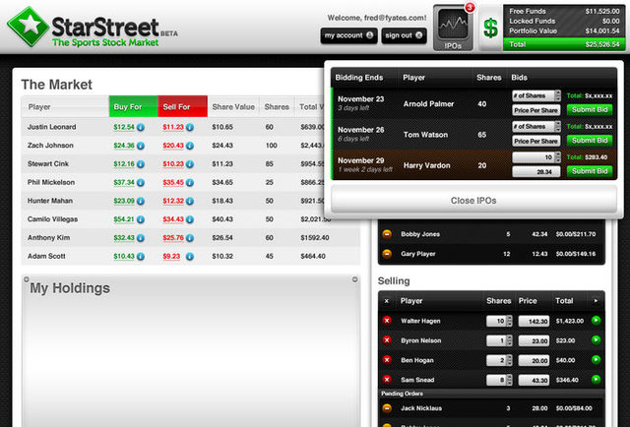Click Arnold Palmer number of shares field
Image resolution: width=630 pixels, height=427 pixels.
click(535, 95)
